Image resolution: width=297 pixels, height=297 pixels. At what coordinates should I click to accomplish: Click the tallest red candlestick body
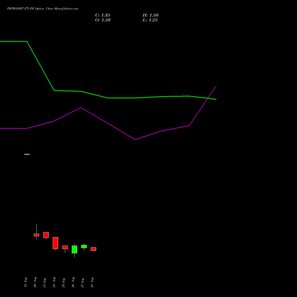tap(55, 243)
